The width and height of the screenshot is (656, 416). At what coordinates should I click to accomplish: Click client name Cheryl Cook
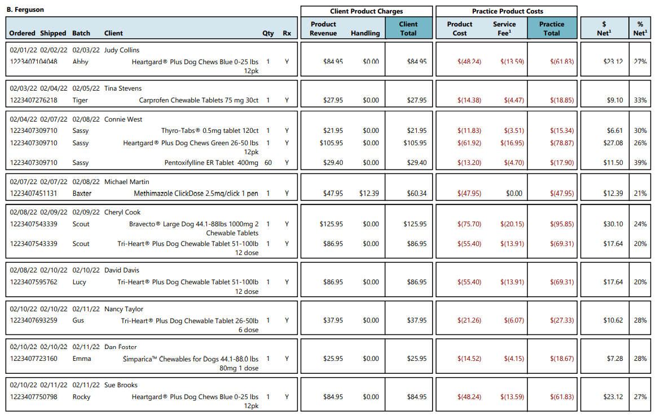tap(122, 212)
